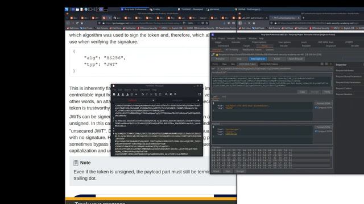Open the Burp menu in Burp Suite

(214, 39)
